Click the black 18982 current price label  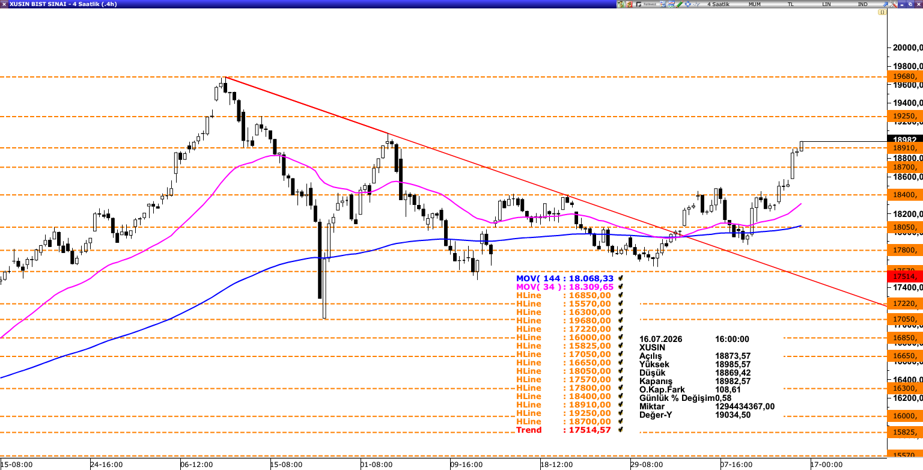pyautogui.click(x=905, y=139)
